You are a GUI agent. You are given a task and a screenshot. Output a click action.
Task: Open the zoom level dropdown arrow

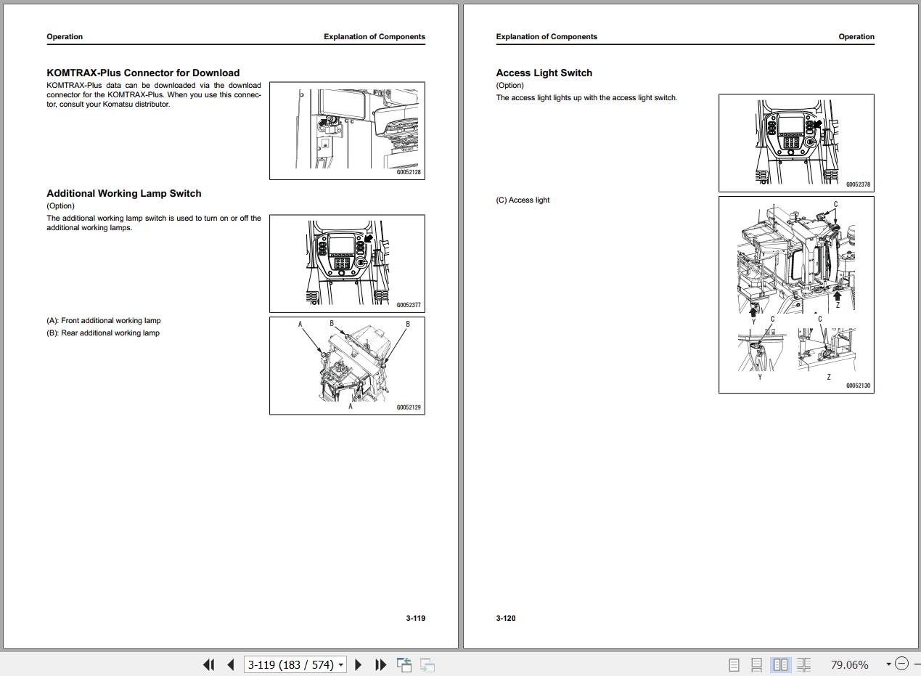click(888, 664)
